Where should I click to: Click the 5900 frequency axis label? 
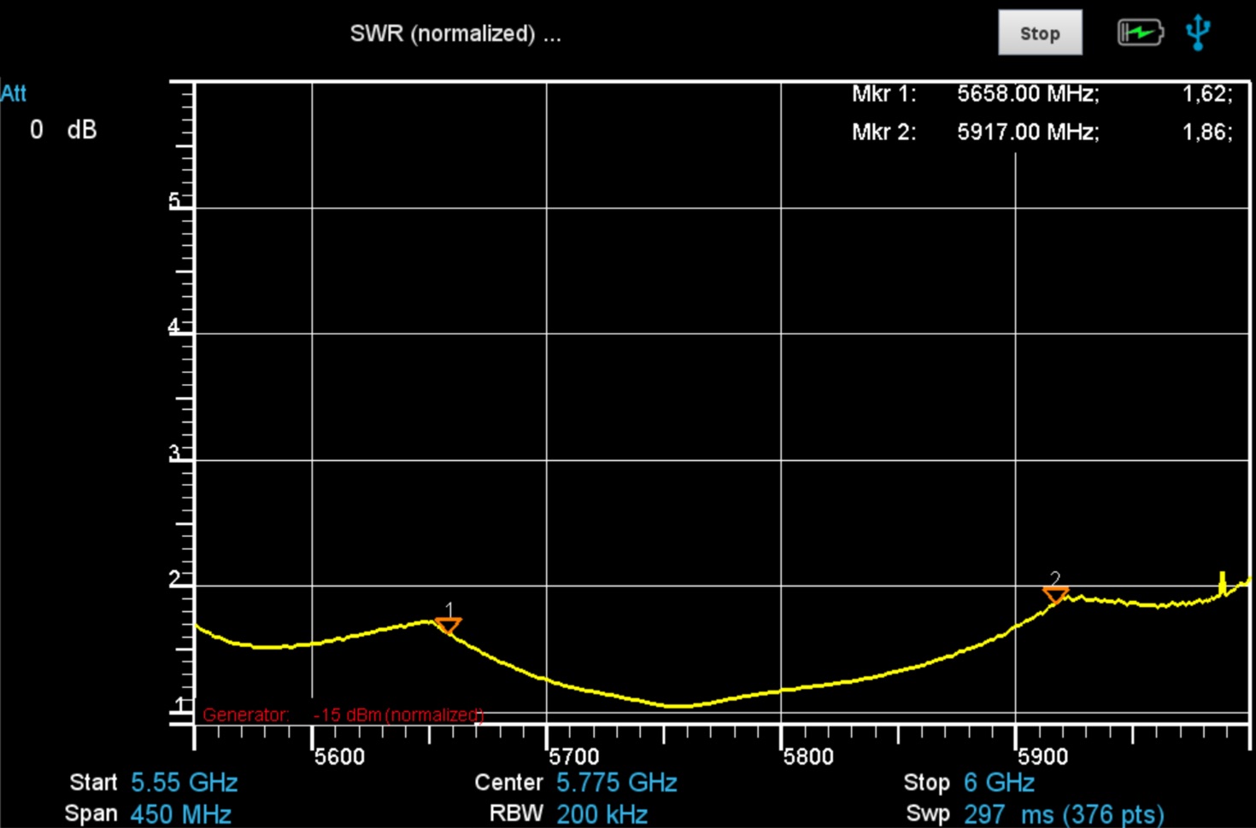(x=1042, y=757)
